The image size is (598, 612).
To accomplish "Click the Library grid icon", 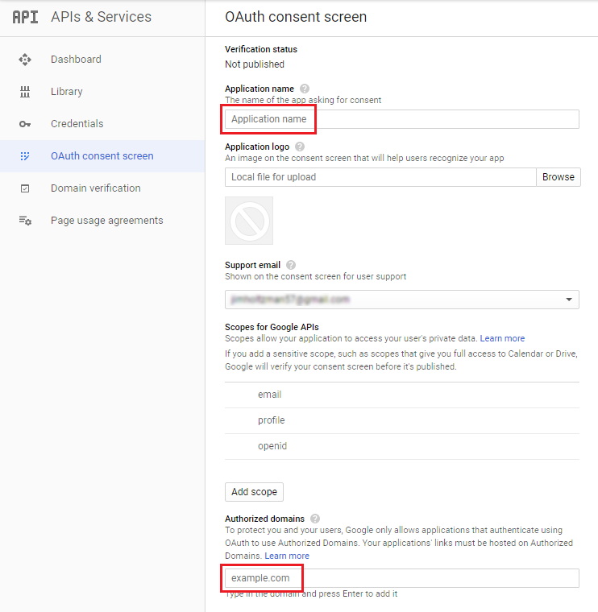I will pos(25,92).
